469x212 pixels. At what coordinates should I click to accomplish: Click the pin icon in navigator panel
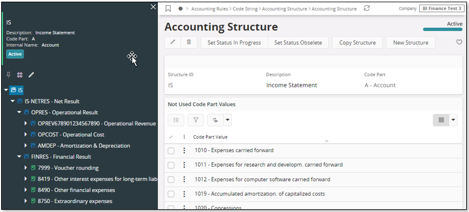coord(8,75)
